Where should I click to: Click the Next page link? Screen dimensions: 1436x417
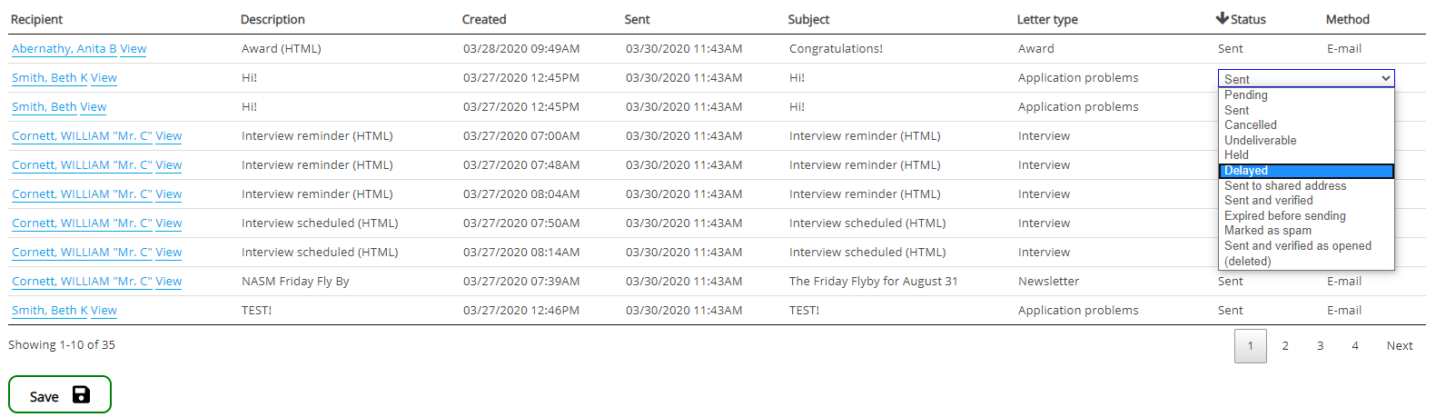click(1399, 346)
